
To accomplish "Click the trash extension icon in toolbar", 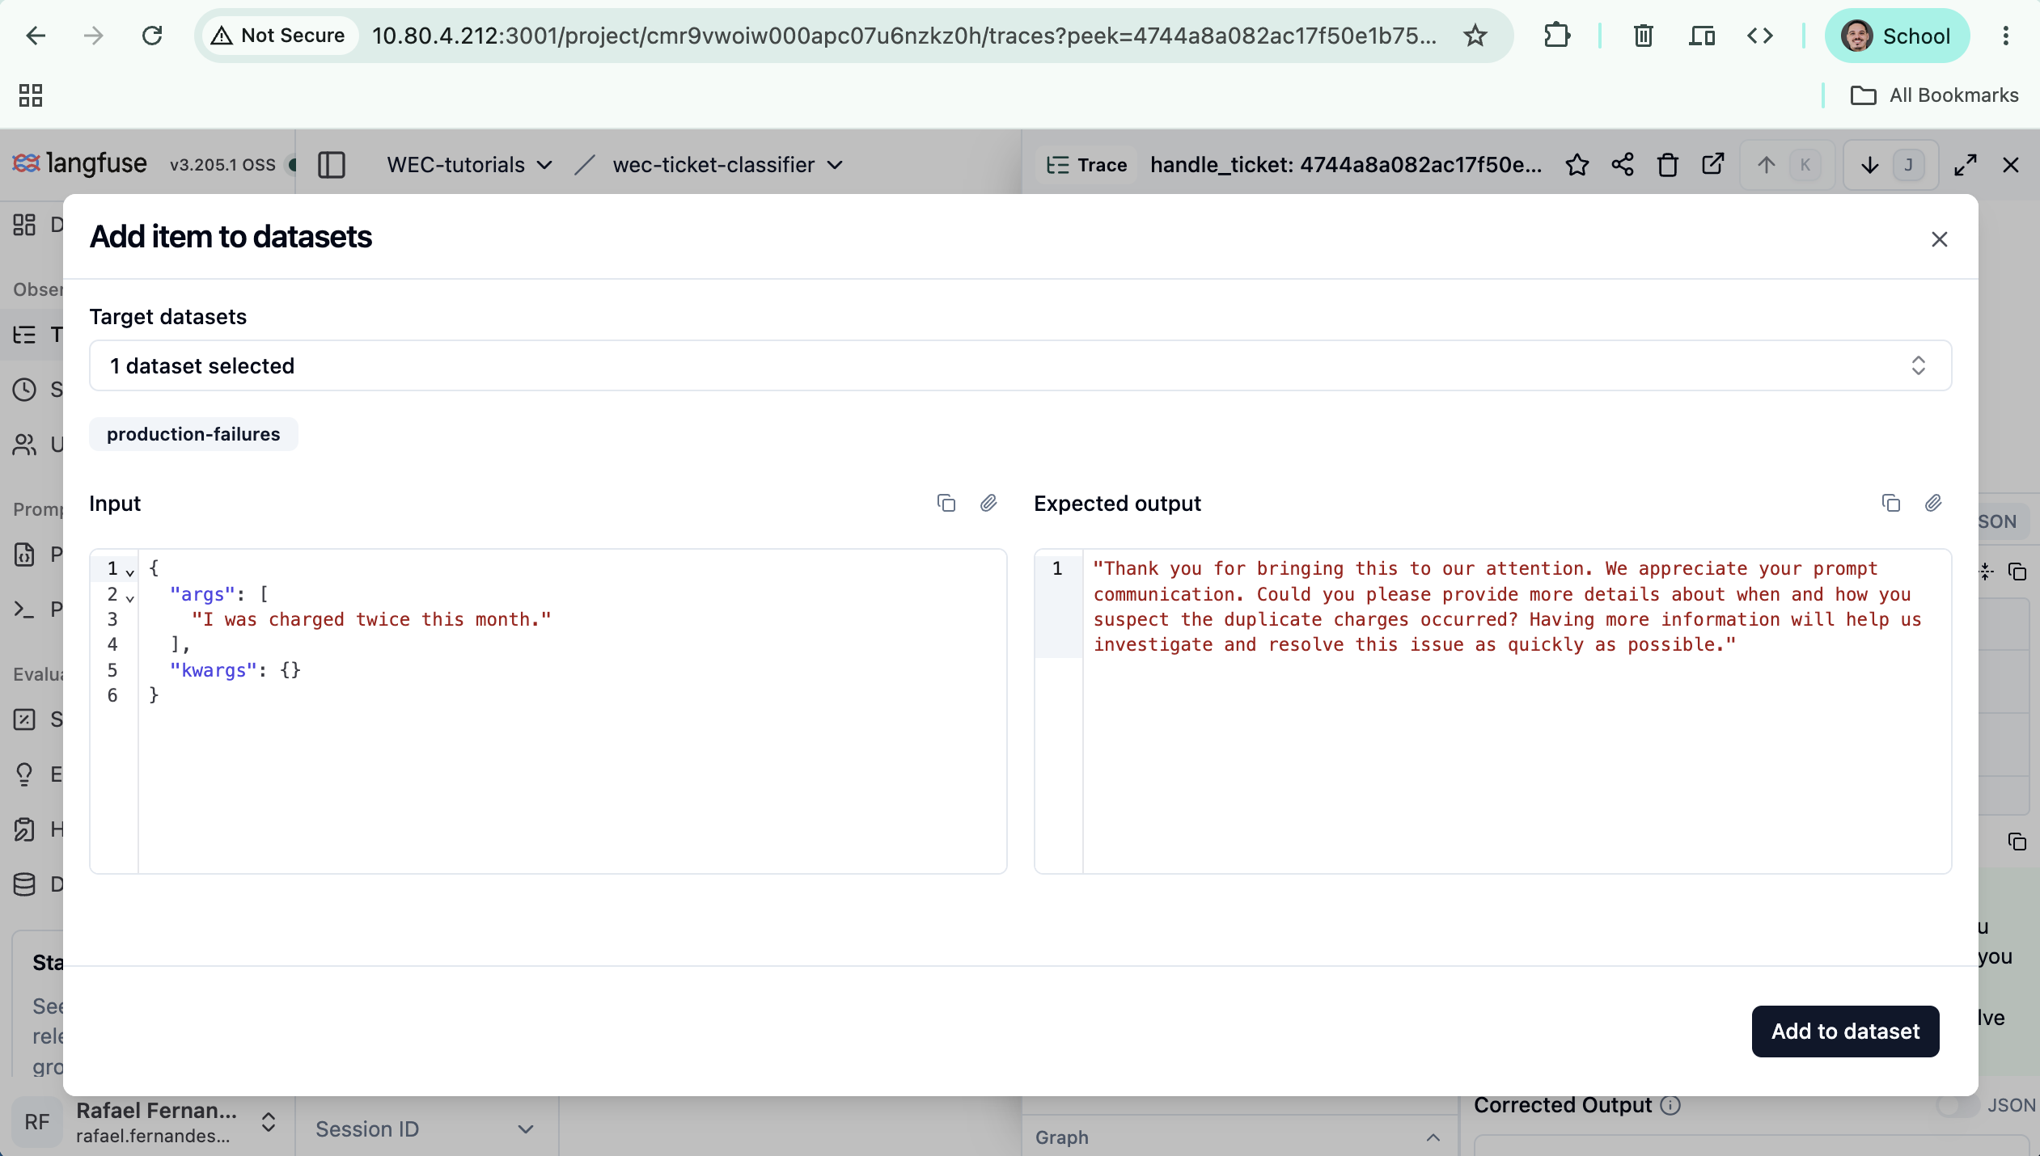I will point(1643,36).
